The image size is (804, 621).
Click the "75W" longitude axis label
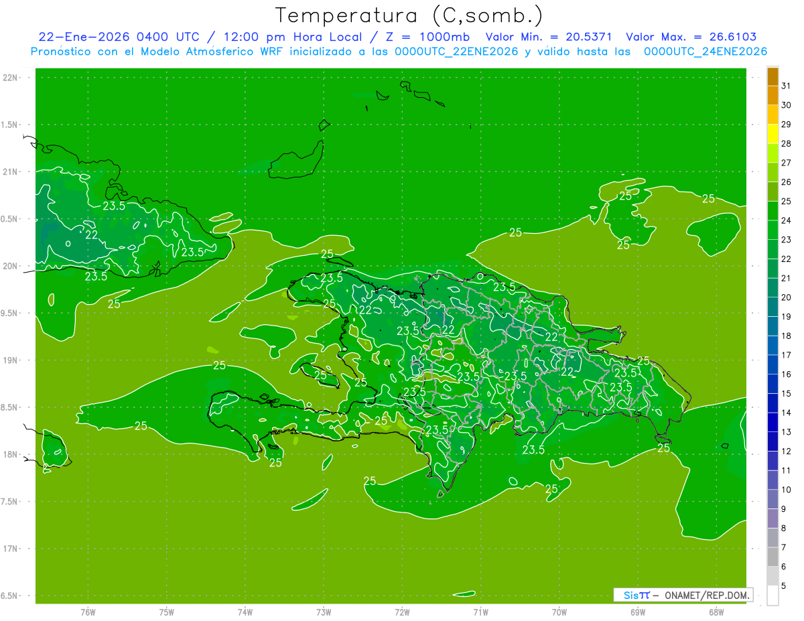click(166, 612)
